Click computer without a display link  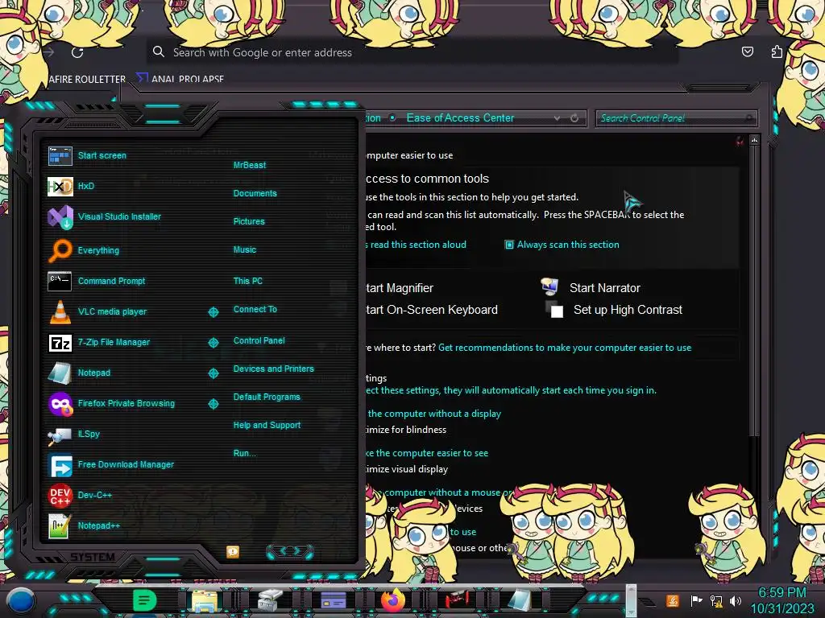tap(433, 414)
